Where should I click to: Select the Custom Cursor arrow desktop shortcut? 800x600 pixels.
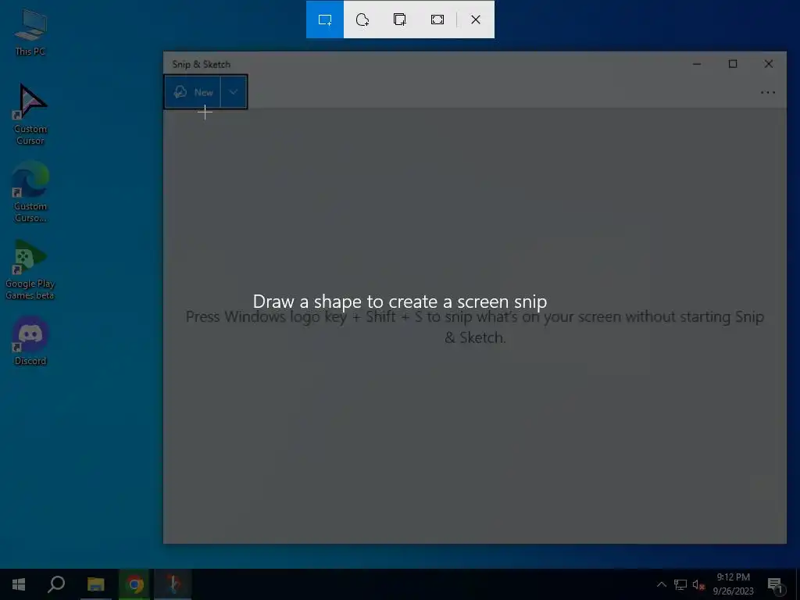pyautogui.click(x=30, y=114)
